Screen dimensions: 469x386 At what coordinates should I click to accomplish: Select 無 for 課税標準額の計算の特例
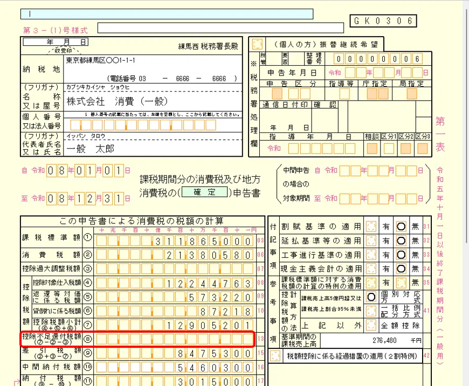click(x=401, y=283)
